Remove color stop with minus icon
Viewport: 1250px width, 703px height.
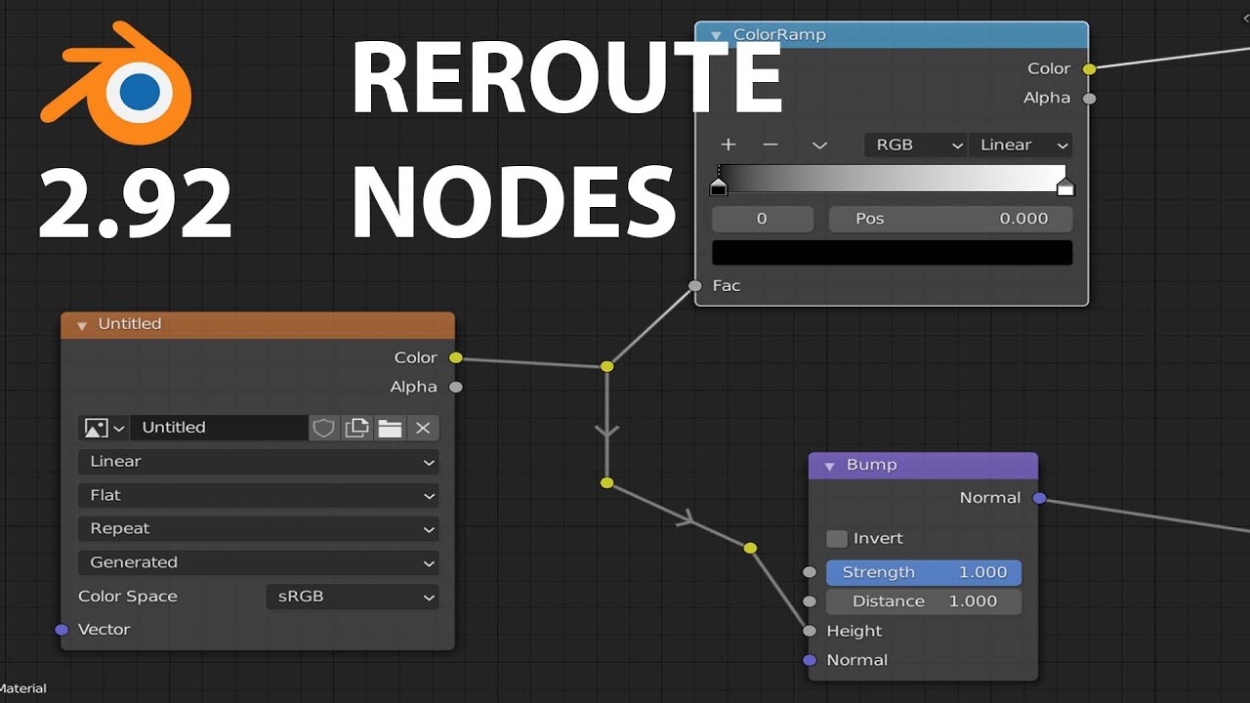pos(771,145)
